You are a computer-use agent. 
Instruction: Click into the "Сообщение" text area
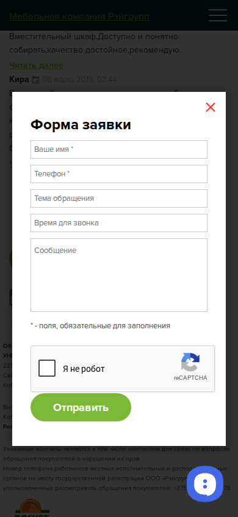click(x=119, y=275)
